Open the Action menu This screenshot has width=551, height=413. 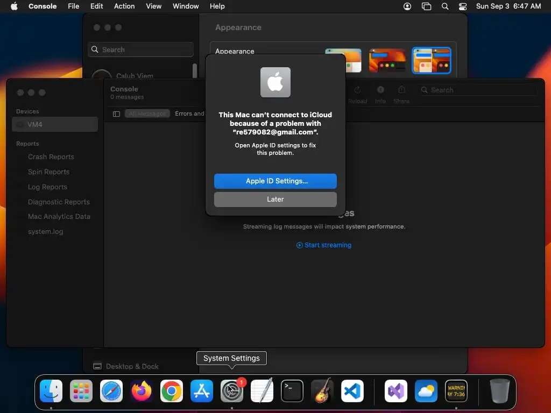coord(124,6)
